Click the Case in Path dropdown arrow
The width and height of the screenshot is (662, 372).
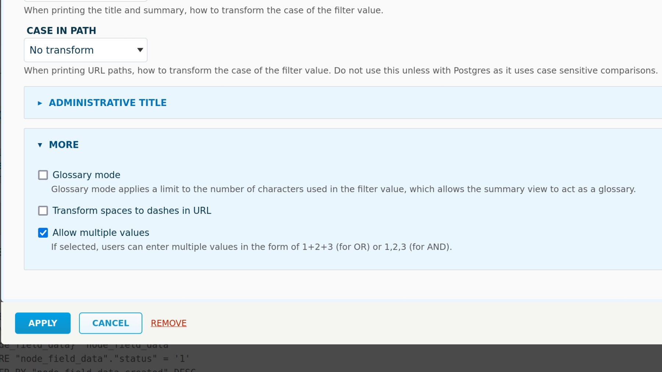(x=140, y=50)
